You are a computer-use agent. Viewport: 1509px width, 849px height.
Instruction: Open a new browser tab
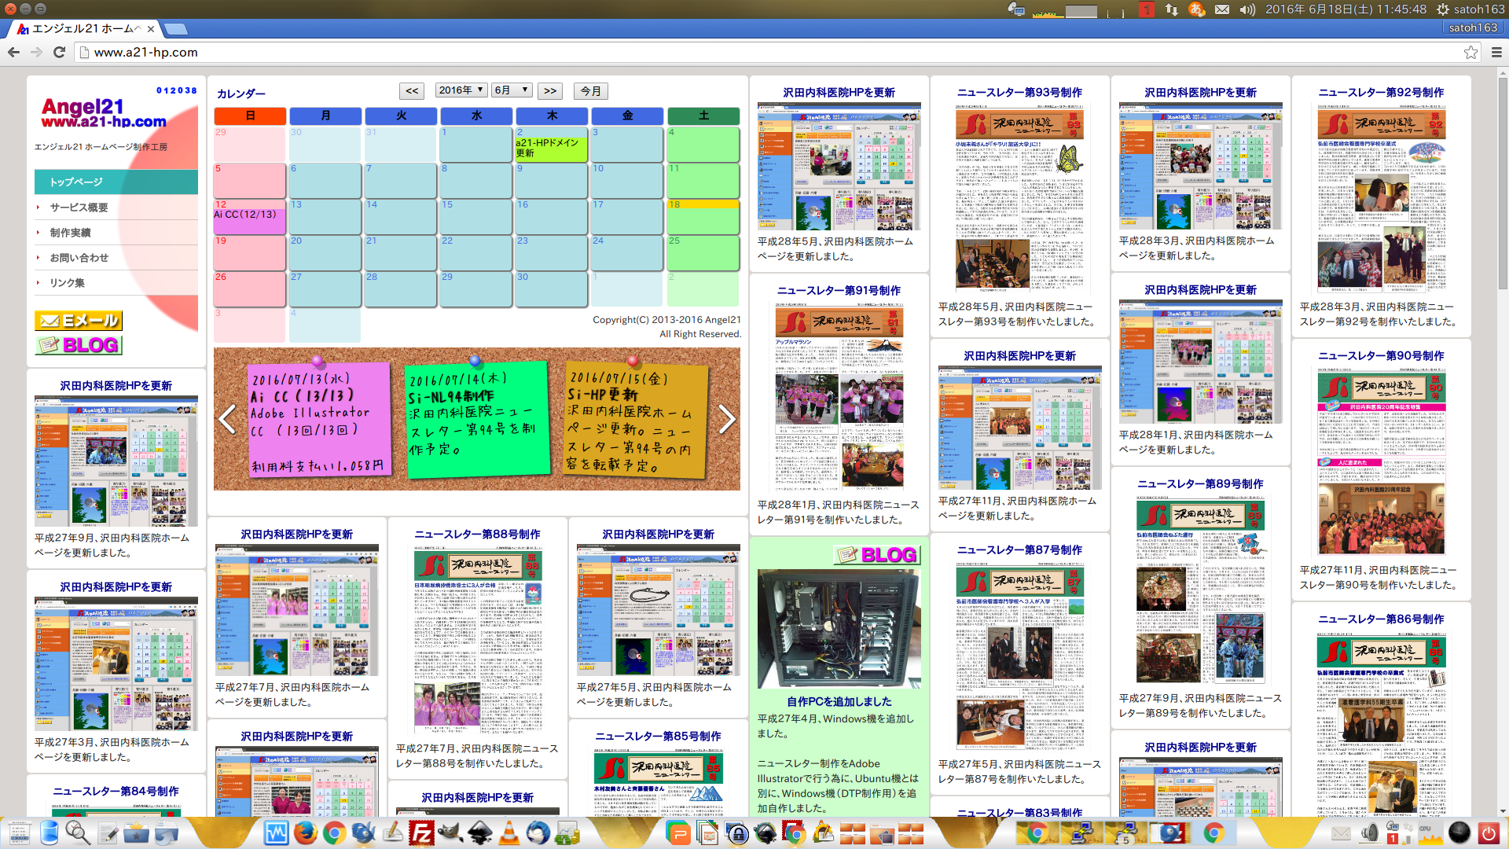point(176,29)
